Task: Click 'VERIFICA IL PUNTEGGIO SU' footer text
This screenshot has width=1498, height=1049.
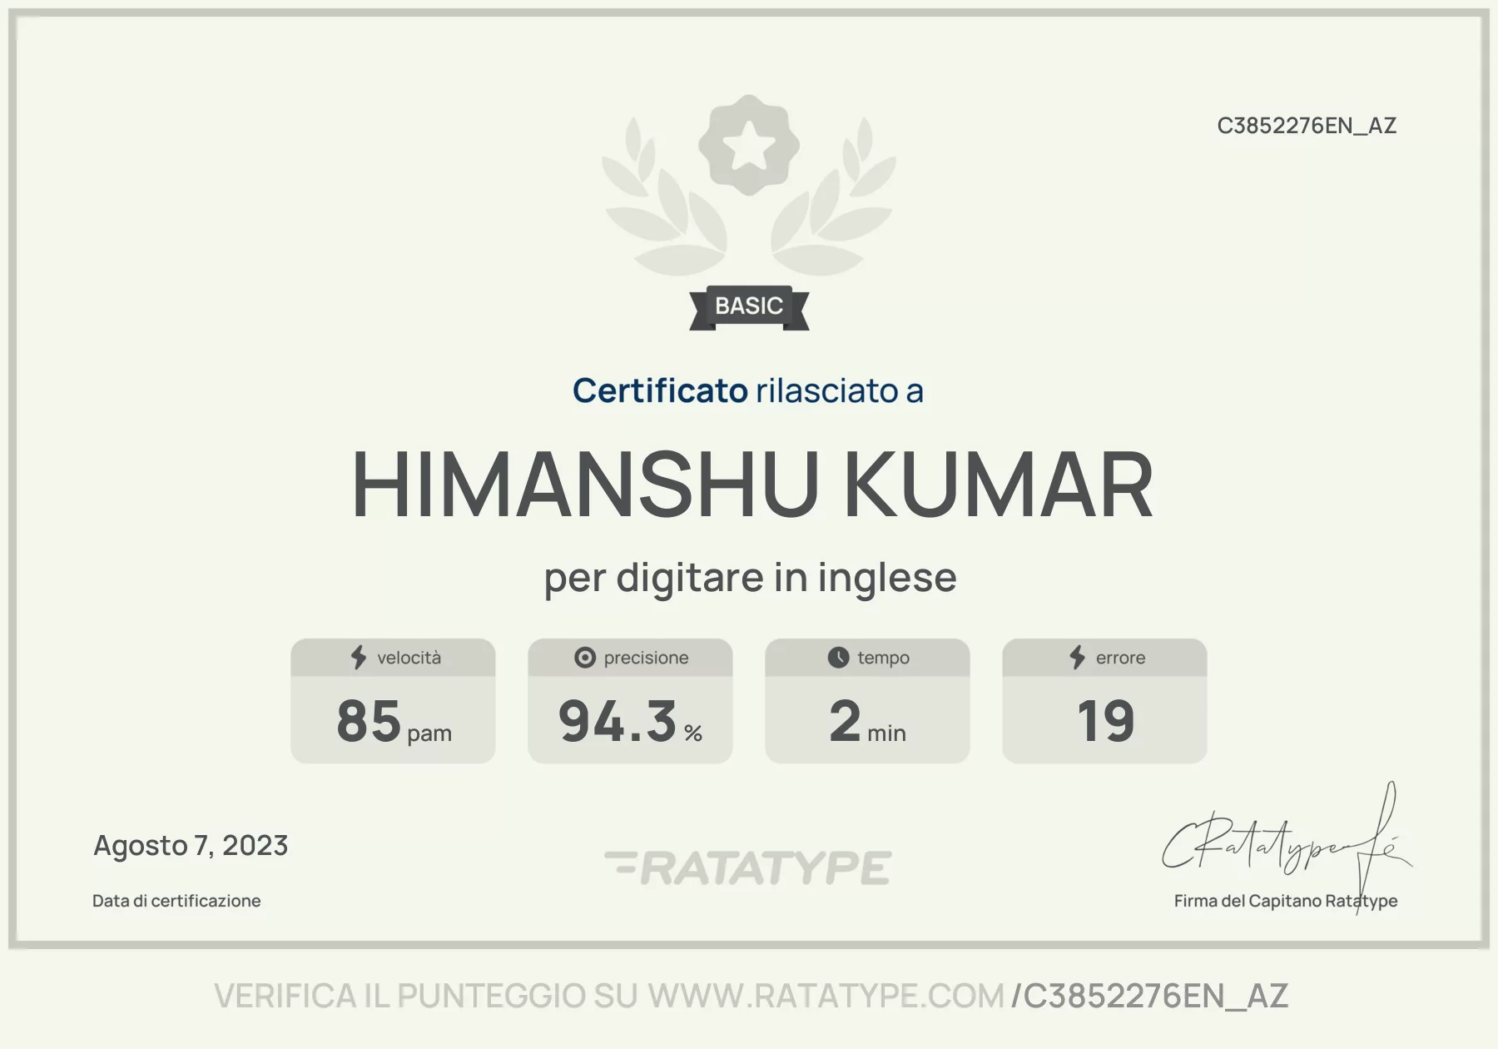Action: 426,996
